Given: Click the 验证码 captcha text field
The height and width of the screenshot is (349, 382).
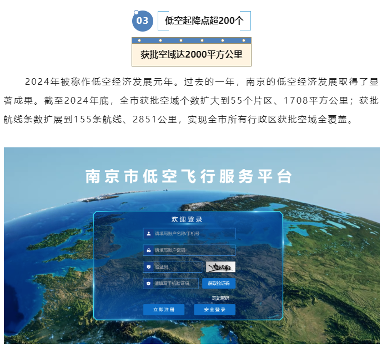Looking at the screenshot, I should click(173, 267).
